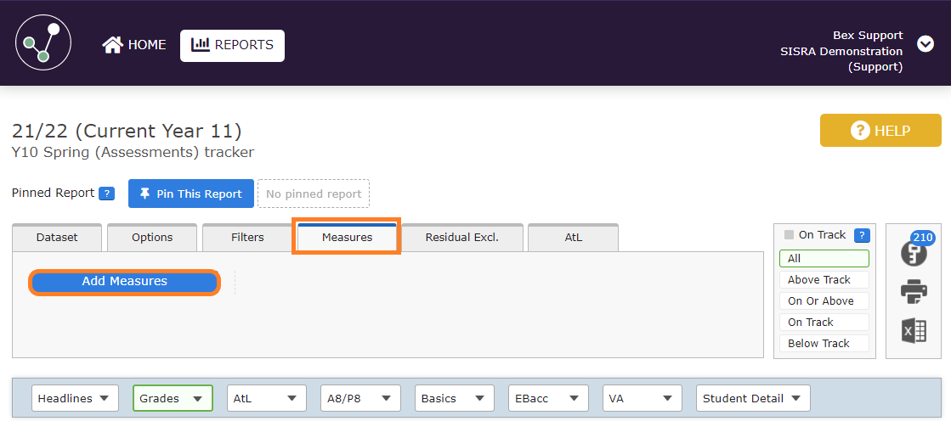Open the key icon with 210 badge

click(x=913, y=252)
